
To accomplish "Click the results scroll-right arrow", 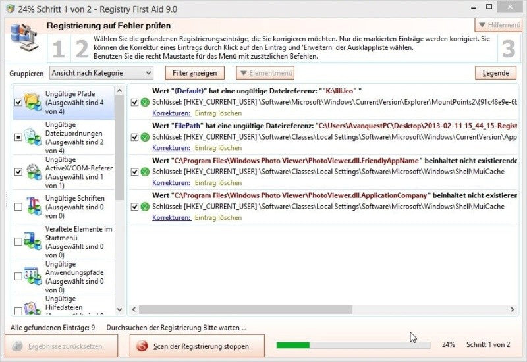I will pos(512,309).
